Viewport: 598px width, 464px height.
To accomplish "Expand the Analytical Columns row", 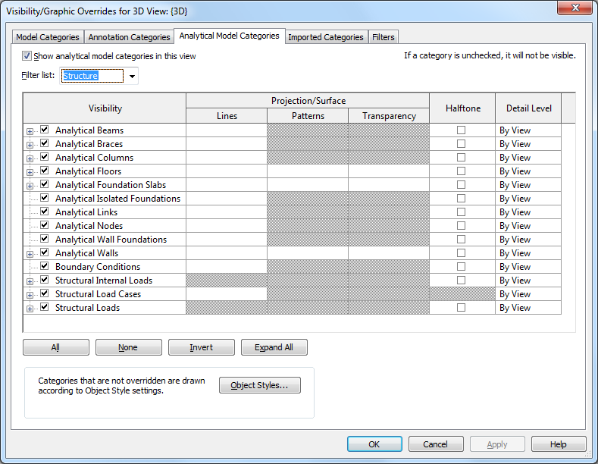I will click(x=30, y=158).
